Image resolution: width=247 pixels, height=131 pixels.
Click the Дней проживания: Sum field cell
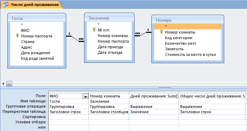tap(154, 96)
